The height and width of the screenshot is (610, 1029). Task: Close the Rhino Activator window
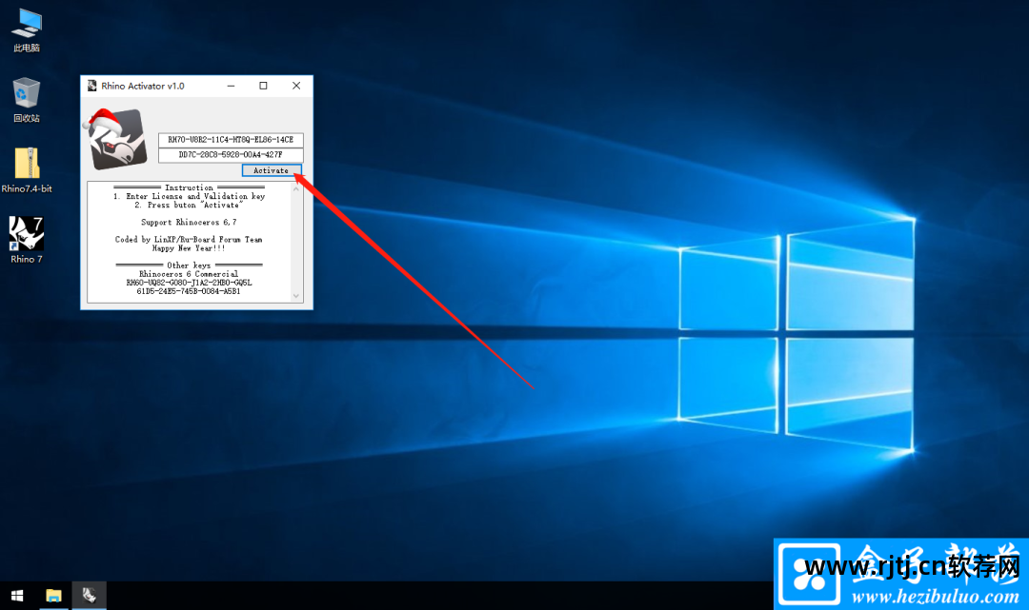(296, 86)
